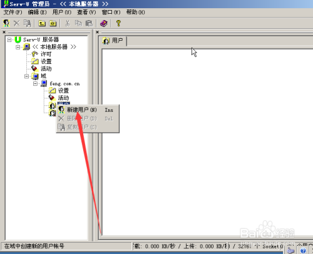Click the green U Serv-U server icon
Image resolution: width=313 pixels, height=254 pixels.
coord(18,40)
